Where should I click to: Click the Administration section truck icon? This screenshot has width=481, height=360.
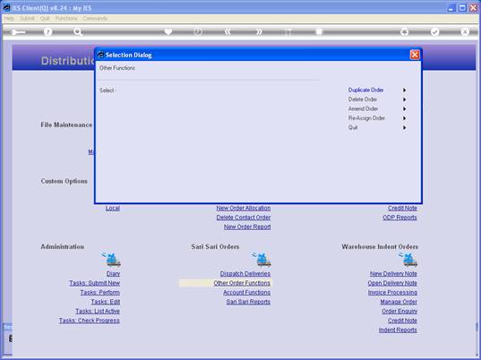click(x=111, y=259)
